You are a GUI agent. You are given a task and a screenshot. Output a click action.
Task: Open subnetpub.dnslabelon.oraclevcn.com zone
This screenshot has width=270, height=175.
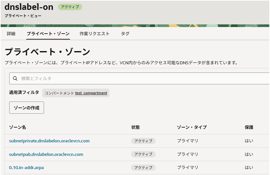(x=46, y=154)
